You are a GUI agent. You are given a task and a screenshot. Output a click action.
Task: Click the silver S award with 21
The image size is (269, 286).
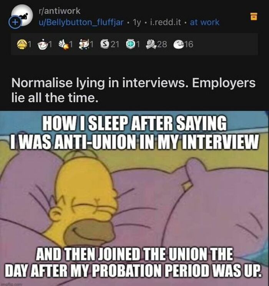[105, 44]
